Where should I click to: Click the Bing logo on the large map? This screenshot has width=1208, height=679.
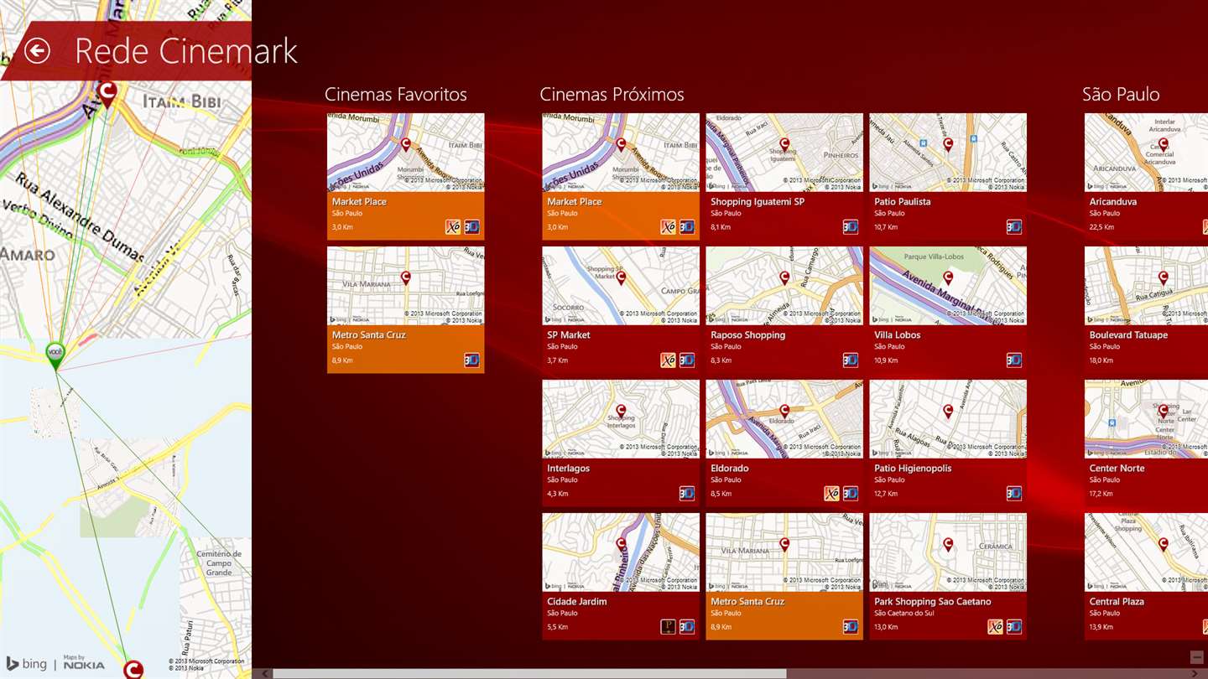[27, 664]
